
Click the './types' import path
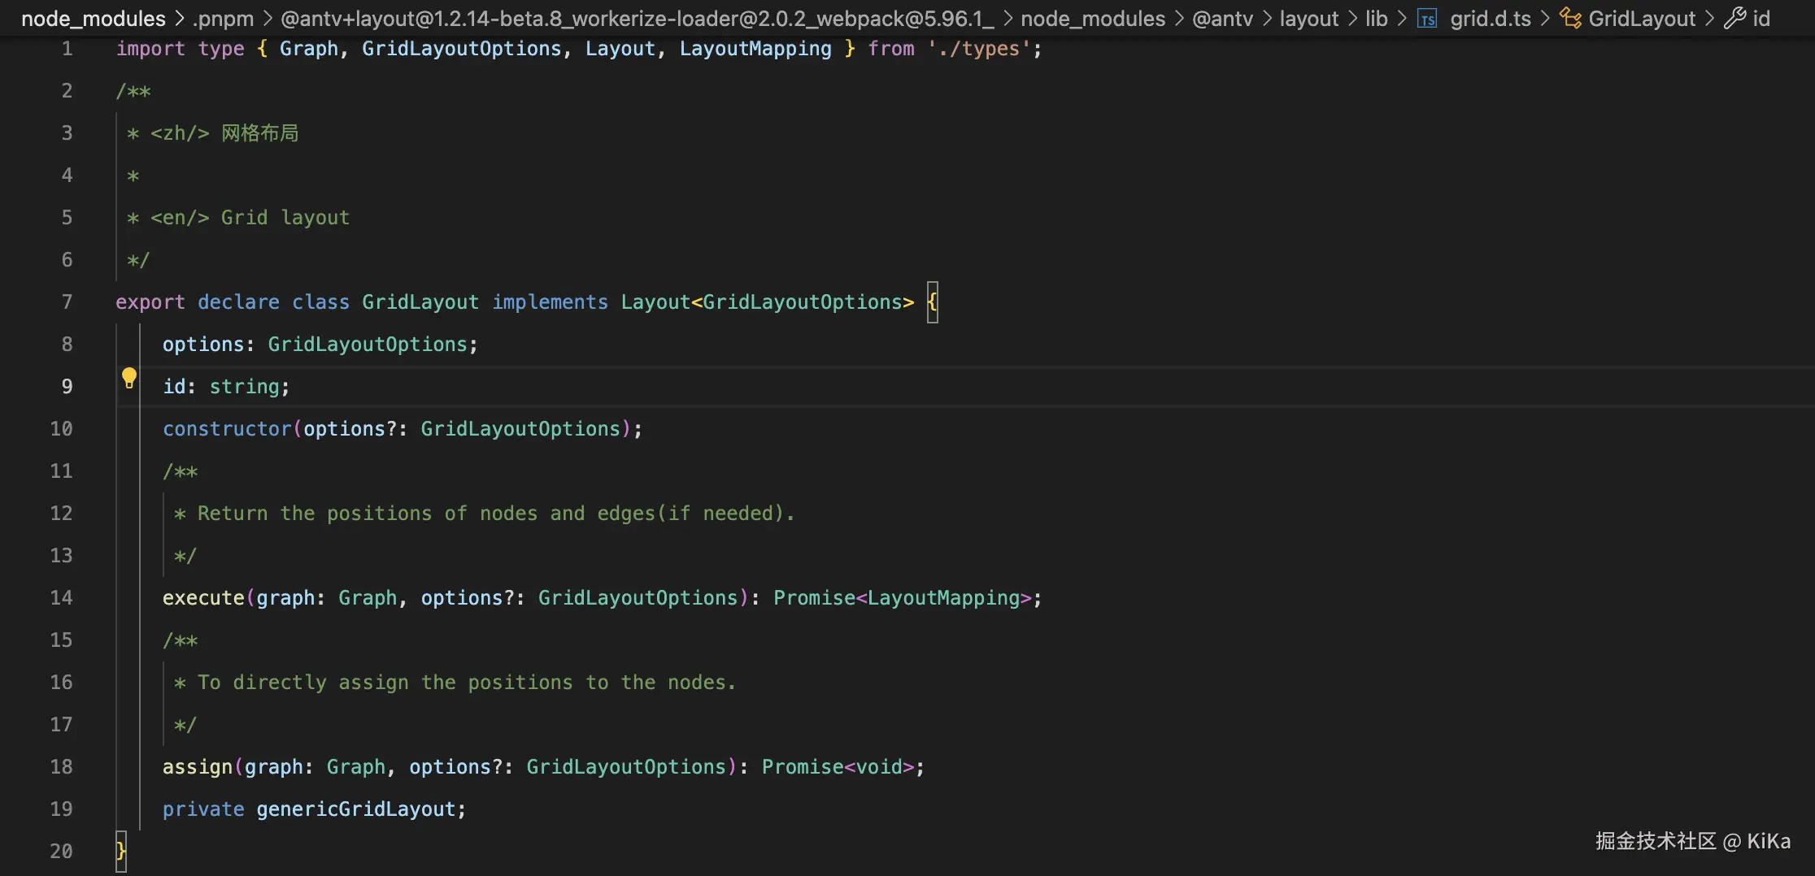[978, 49]
